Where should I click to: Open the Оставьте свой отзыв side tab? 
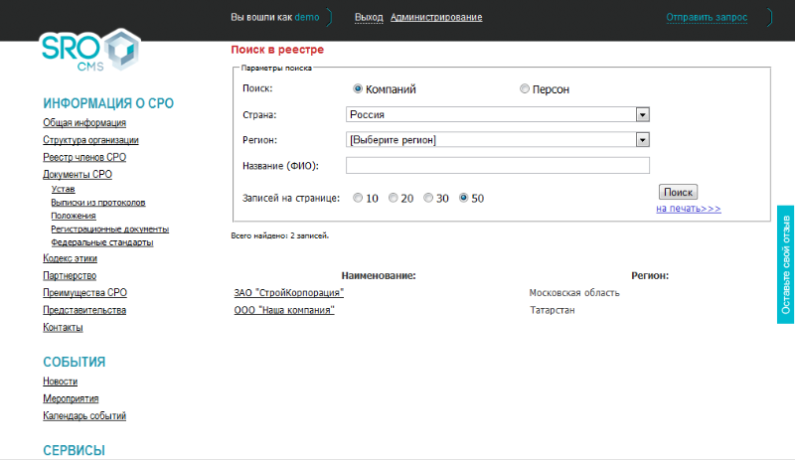pyautogui.click(x=785, y=264)
